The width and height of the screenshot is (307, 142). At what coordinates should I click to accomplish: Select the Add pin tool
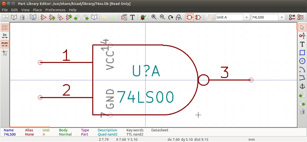[x=302, y=36]
